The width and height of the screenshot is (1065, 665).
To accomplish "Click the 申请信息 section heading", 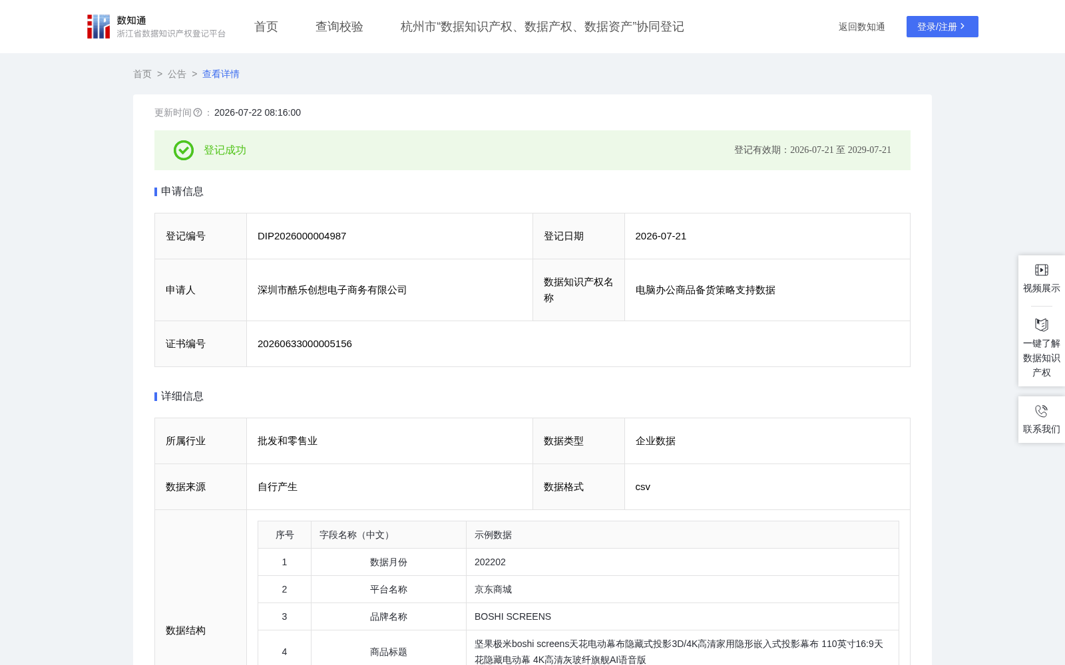I will point(182,192).
